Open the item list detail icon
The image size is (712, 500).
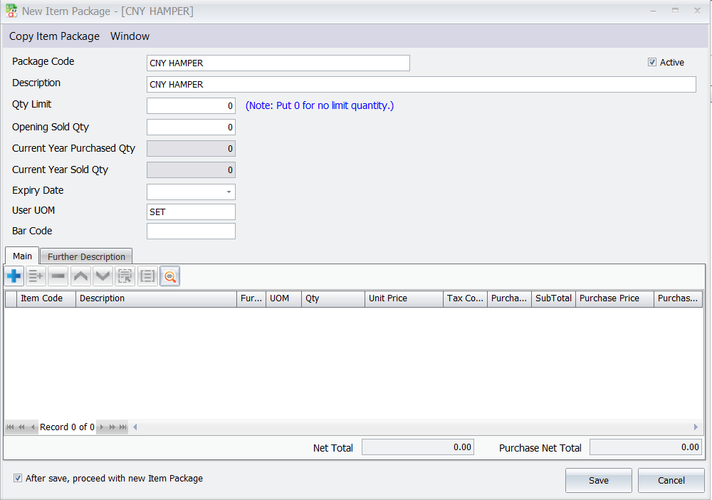click(x=147, y=276)
